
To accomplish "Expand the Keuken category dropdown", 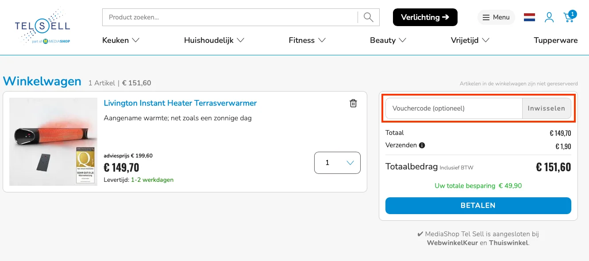I will pos(120,40).
